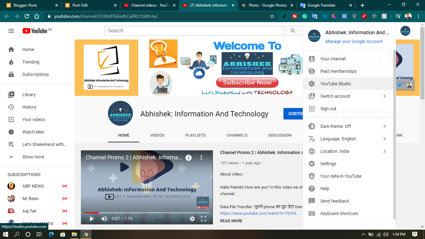The width and height of the screenshot is (425, 239).
Task: Open Keyboard shortcuts
Action: (x=348, y=213)
